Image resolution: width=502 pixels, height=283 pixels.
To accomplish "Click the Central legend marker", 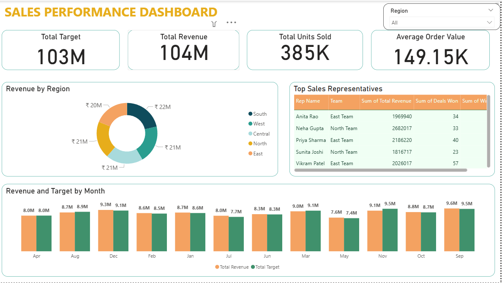I will [251, 134].
